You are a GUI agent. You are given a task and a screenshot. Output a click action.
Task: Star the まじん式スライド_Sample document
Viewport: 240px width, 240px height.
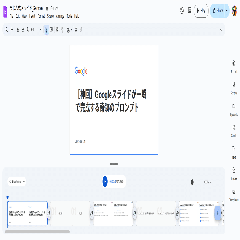point(47,9)
